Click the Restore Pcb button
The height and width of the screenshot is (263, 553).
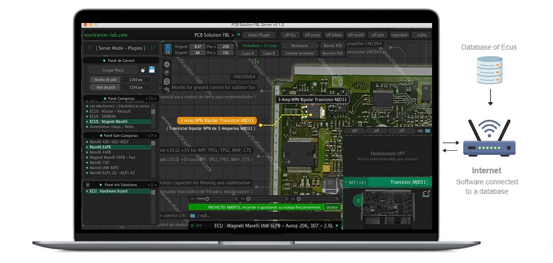pyautogui.click(x=333, y=53)
